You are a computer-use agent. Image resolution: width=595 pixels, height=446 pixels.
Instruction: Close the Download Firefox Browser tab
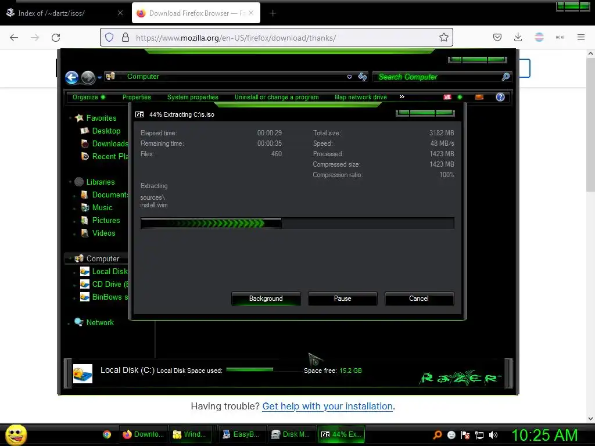coord(251,13)
